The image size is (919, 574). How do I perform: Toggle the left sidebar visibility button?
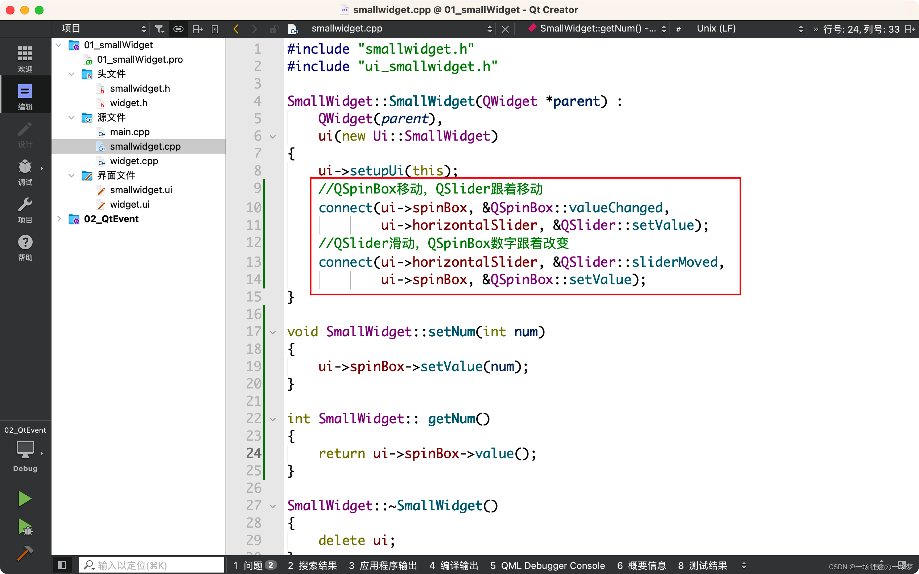[62, 565]
